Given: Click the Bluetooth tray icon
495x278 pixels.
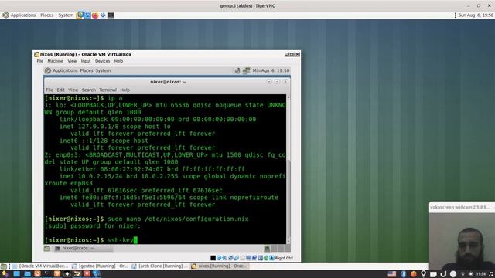Looking at the screenshot, I should pos(404,274).
